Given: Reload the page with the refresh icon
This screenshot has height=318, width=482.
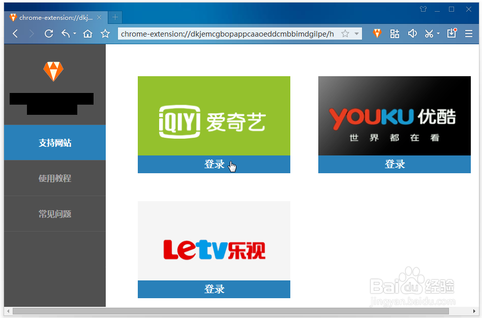Looking at the screenshot, I should click(49, 34).
